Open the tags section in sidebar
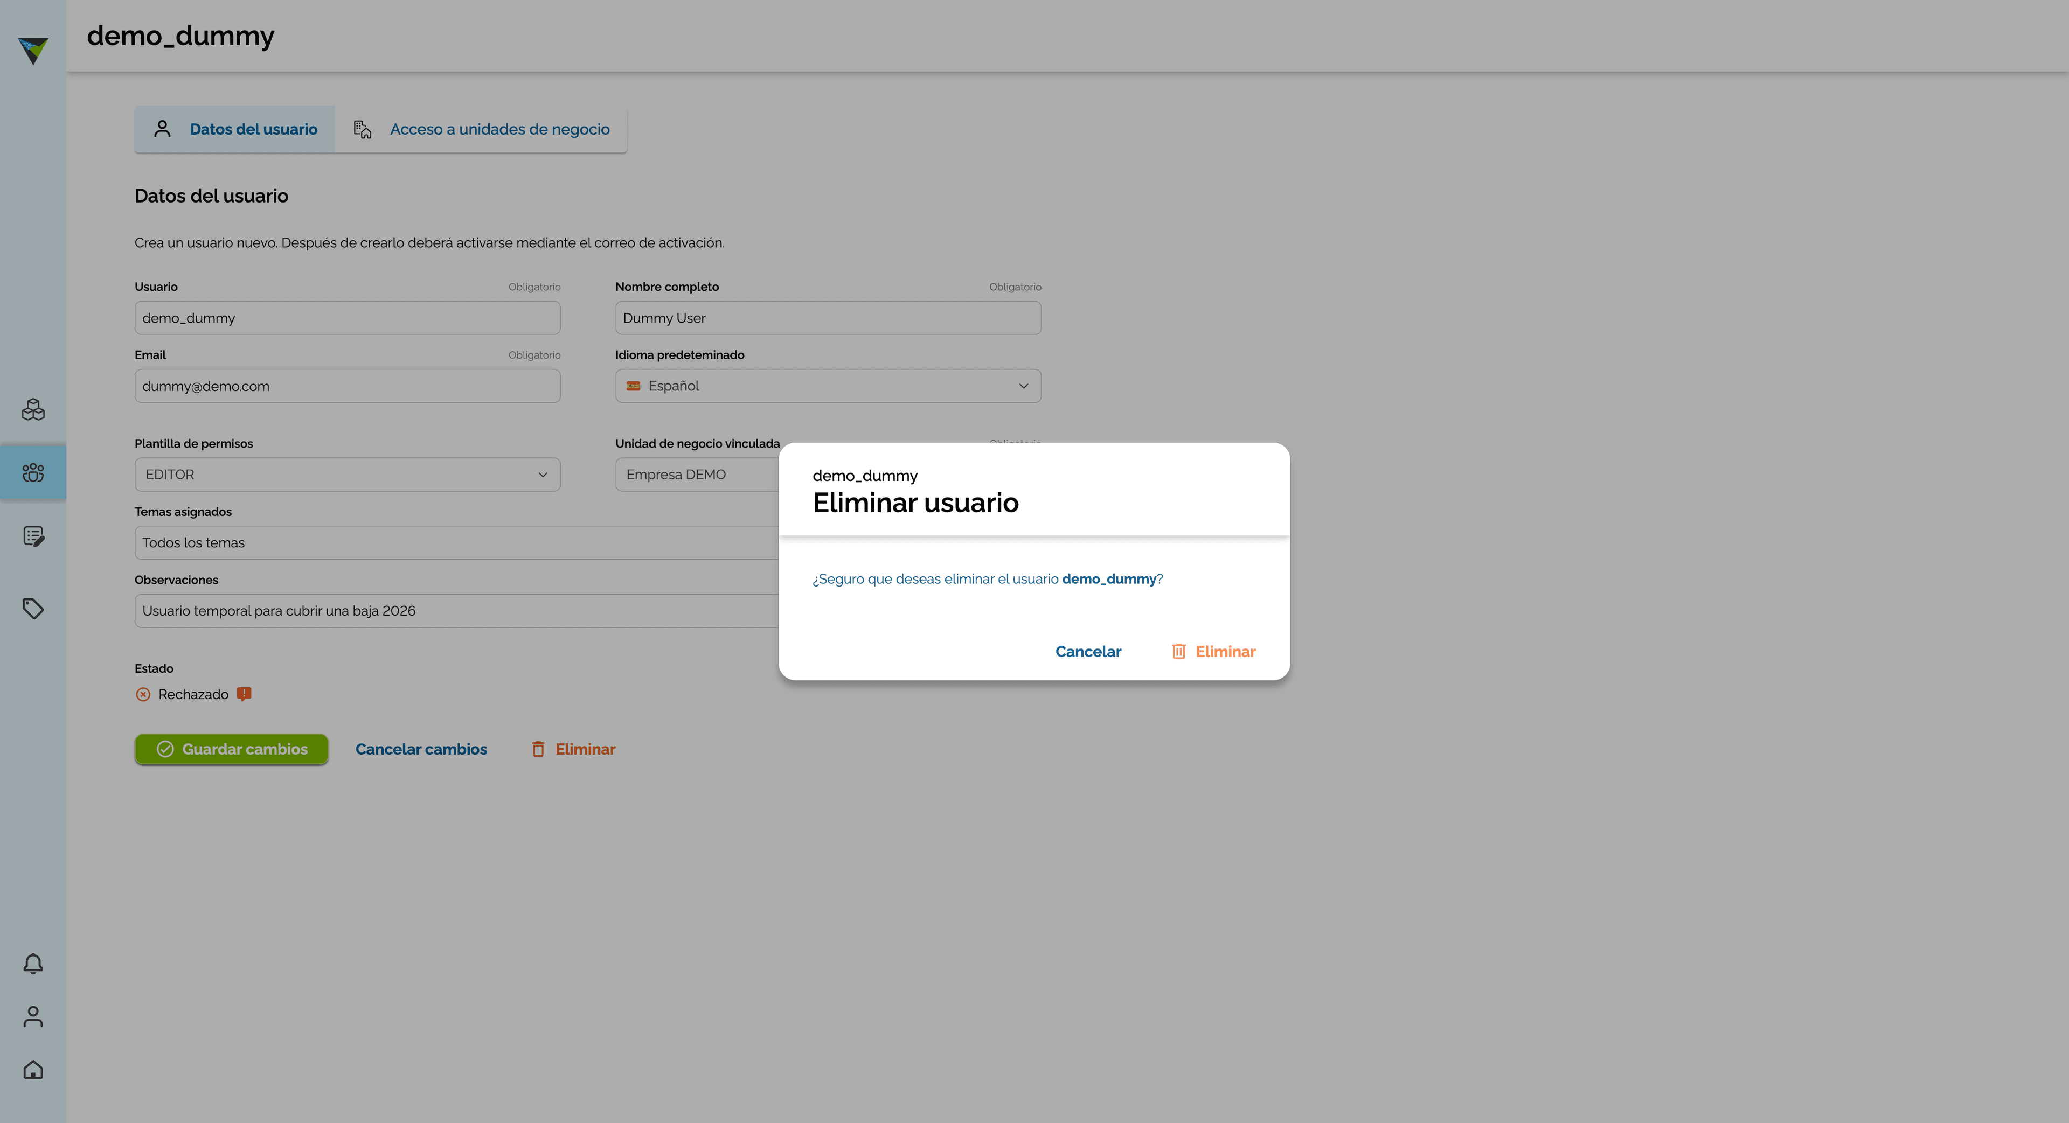 pos(33,609)
